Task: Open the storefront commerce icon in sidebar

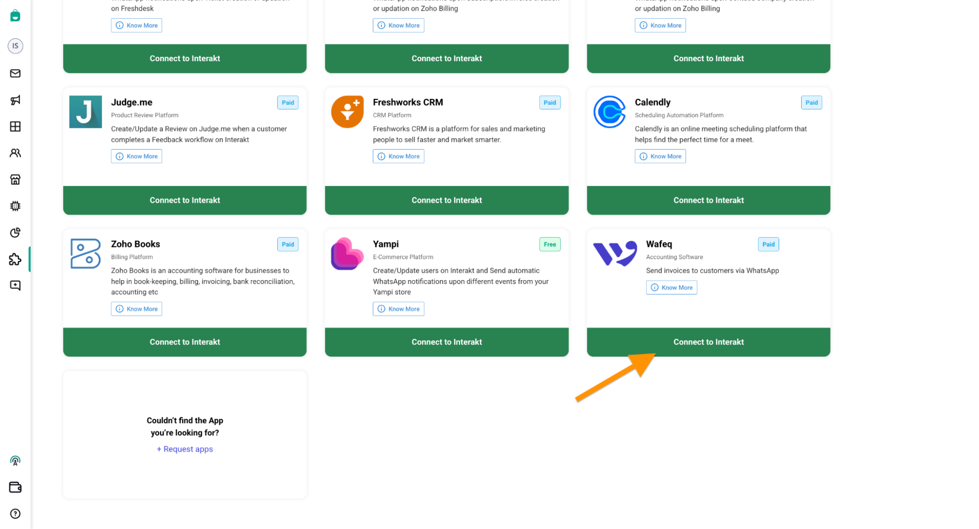Action: point(15,179)
